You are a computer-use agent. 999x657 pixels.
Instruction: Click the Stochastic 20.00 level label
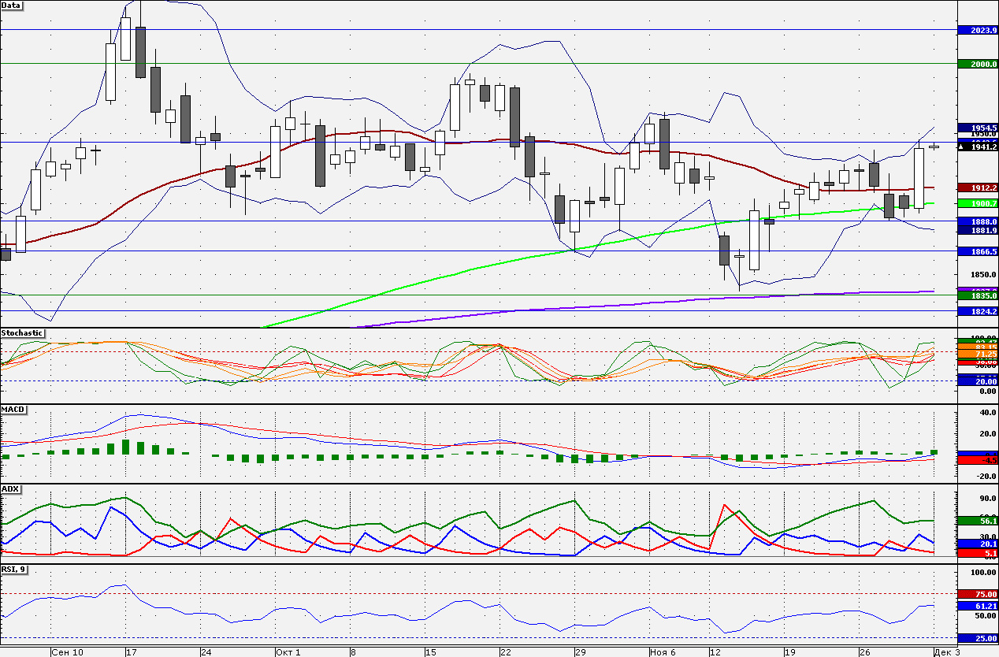point(979,381)
